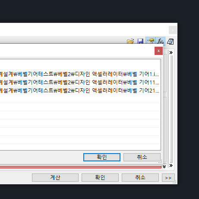Screen dimensions: 199x199
Task: Close the inner dialog with red X
Action: tap(158, 51)
